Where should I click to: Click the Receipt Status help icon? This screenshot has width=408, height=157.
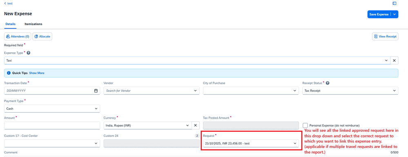(x=328, y=83)
